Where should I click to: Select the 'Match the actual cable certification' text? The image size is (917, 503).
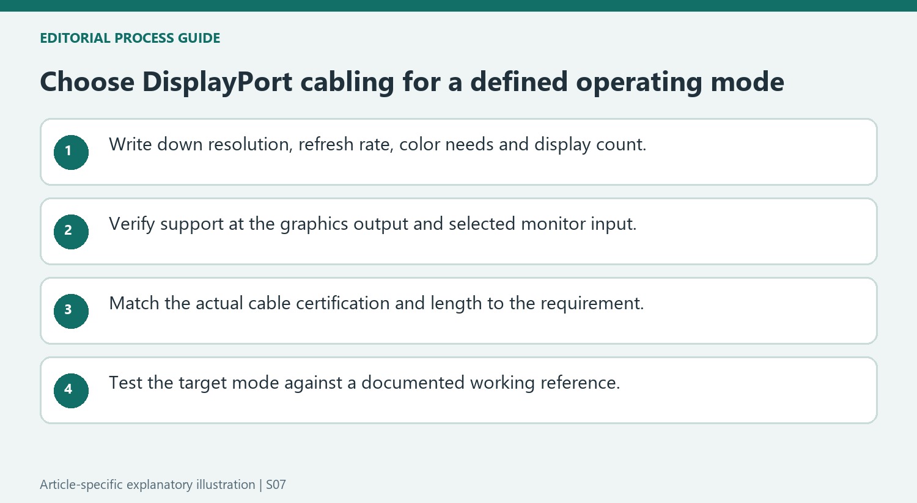click(x=249, y=303)
